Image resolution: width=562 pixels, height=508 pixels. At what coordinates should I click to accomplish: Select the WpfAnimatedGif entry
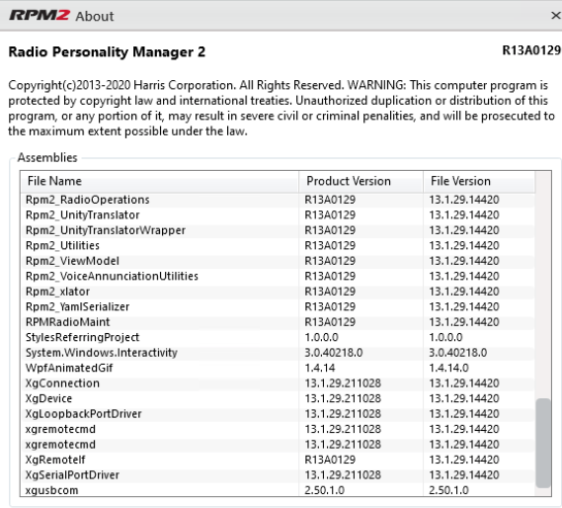(x=278, y=368)
